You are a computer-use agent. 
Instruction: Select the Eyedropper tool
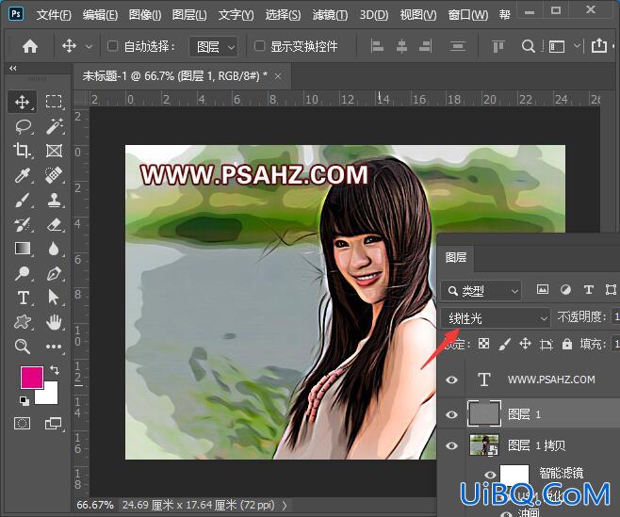23,175
